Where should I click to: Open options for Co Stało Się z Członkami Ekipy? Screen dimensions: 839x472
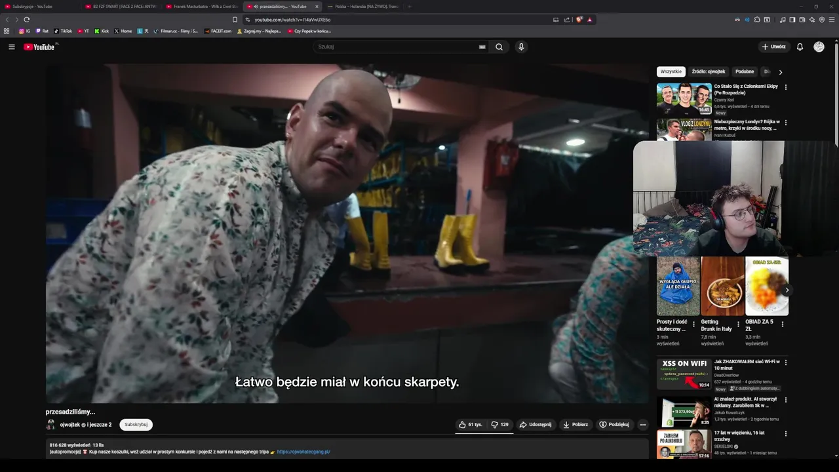[786, 87]
